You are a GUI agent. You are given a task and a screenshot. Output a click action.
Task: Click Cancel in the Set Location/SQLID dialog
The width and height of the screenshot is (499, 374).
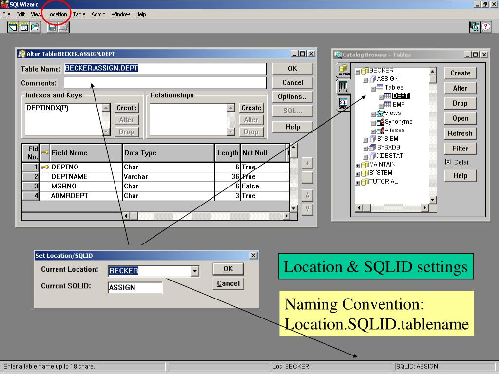228,283
